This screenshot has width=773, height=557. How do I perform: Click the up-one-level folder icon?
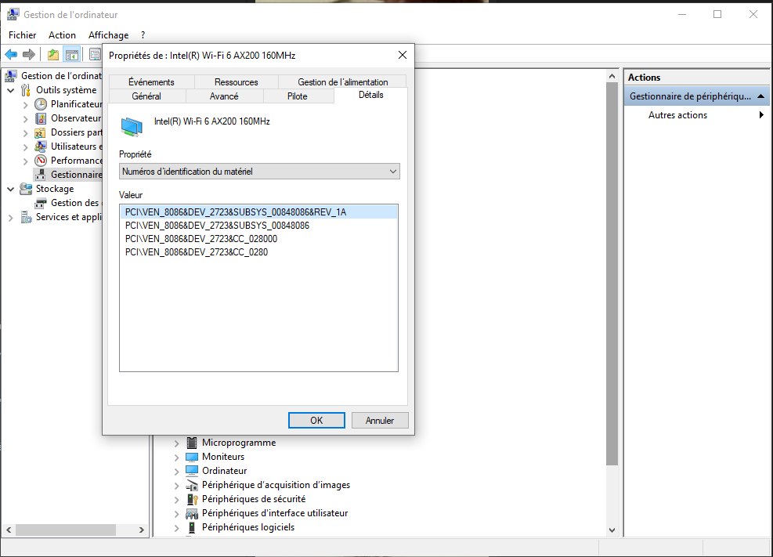[52, 54]
